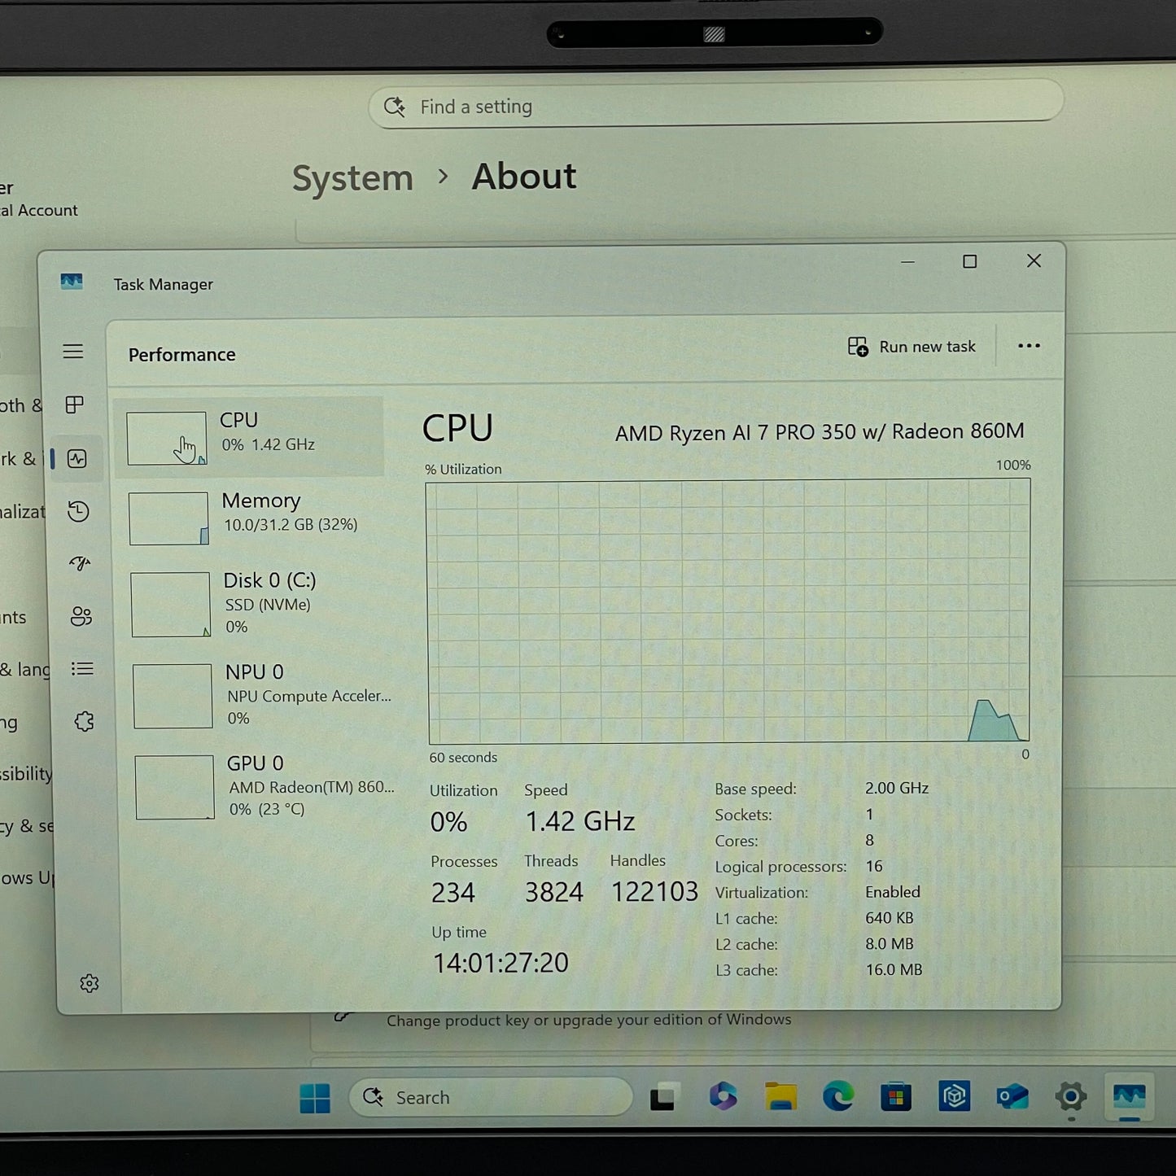Select Disk 0 (C:) performance item
Image resolution: width=1176 pixels, height=1176 pixels.
point(254,603)
